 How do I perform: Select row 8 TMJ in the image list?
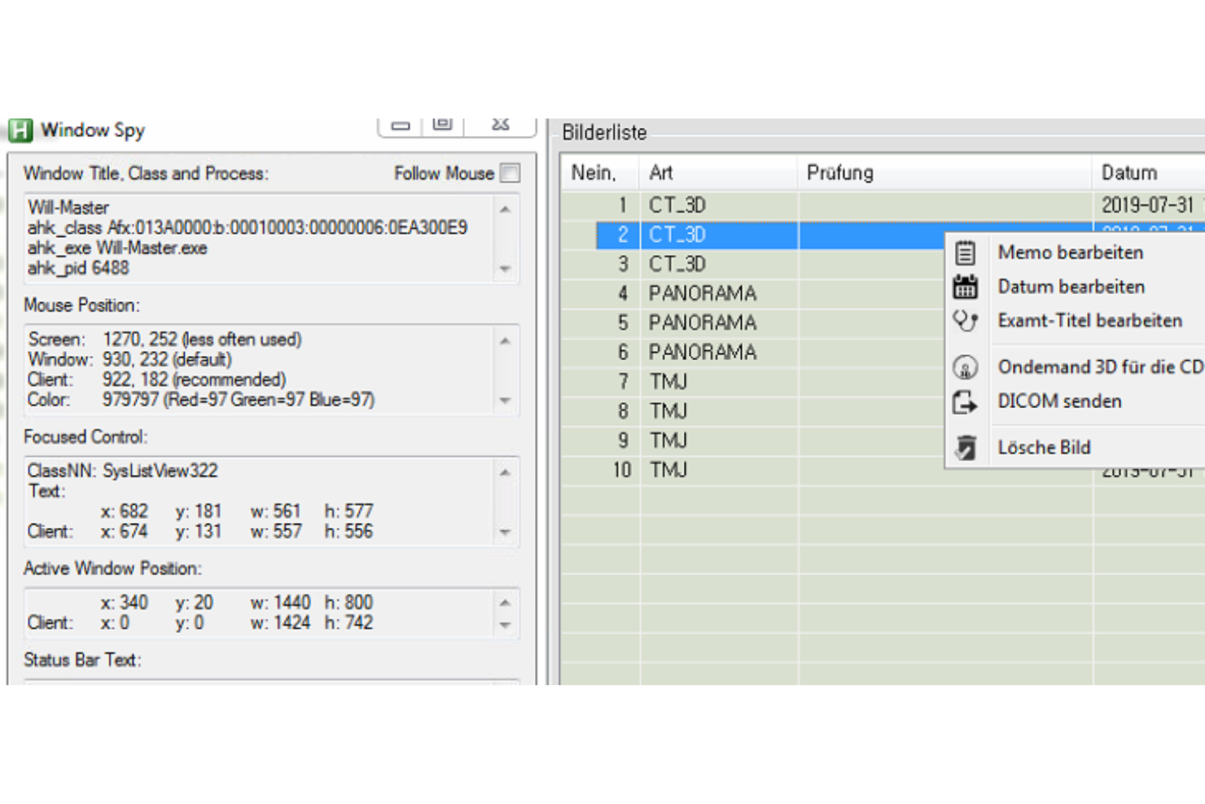pos(668,411)
